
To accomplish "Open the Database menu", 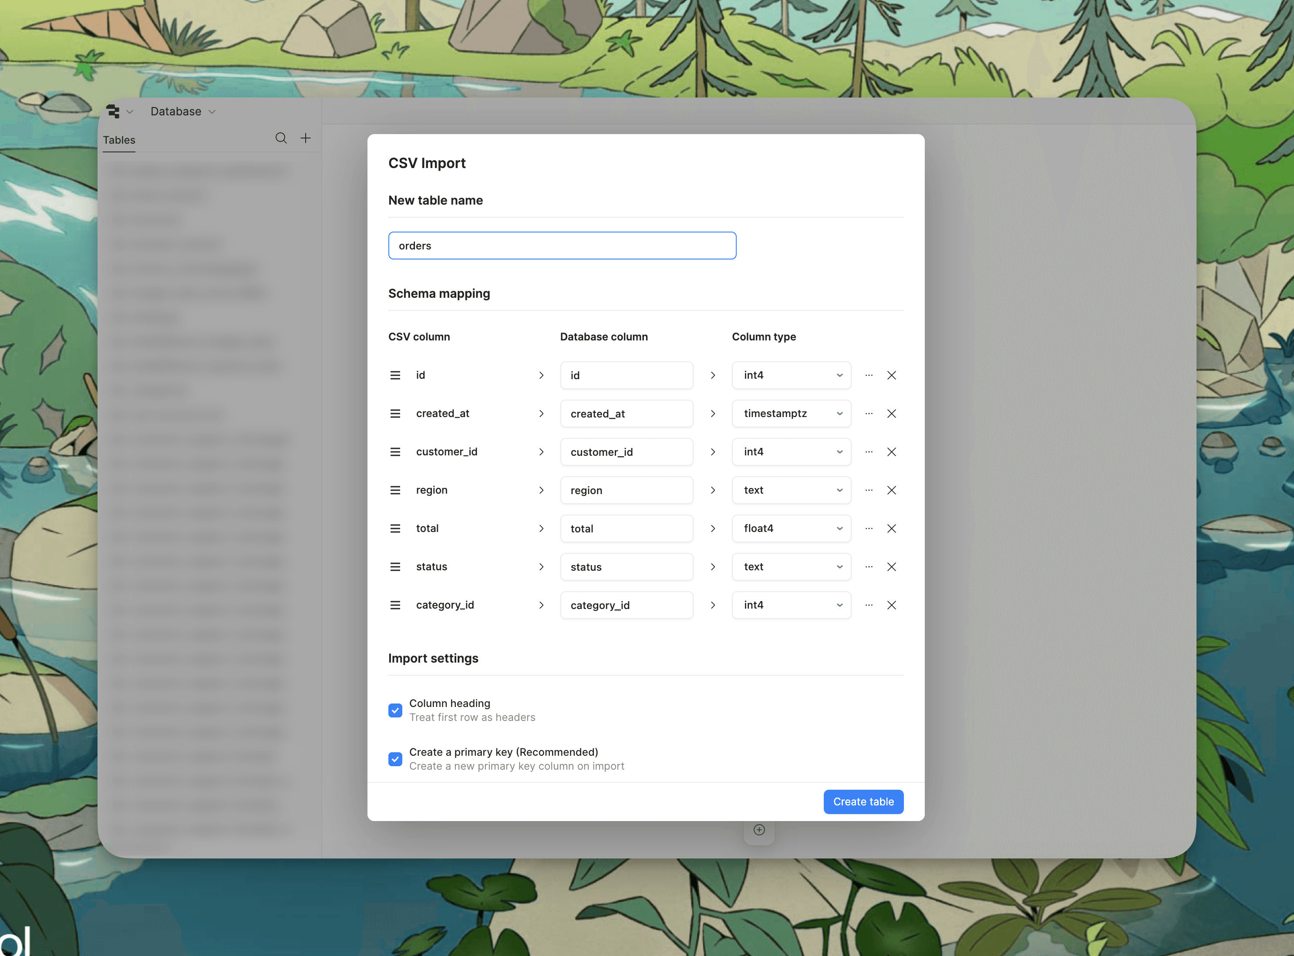I will click(x=176, y=111).
